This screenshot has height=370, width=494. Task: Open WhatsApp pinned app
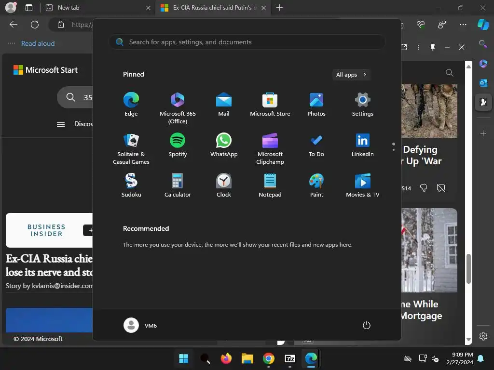224,145
